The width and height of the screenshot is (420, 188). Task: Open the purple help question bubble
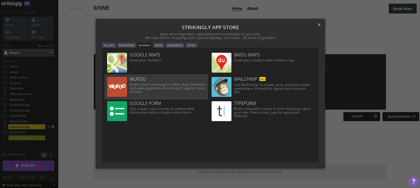point(413,181)
